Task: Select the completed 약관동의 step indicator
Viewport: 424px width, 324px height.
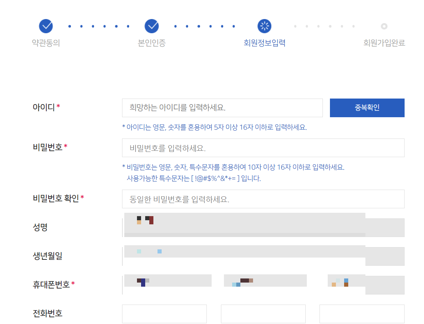Action: (45, 26)
